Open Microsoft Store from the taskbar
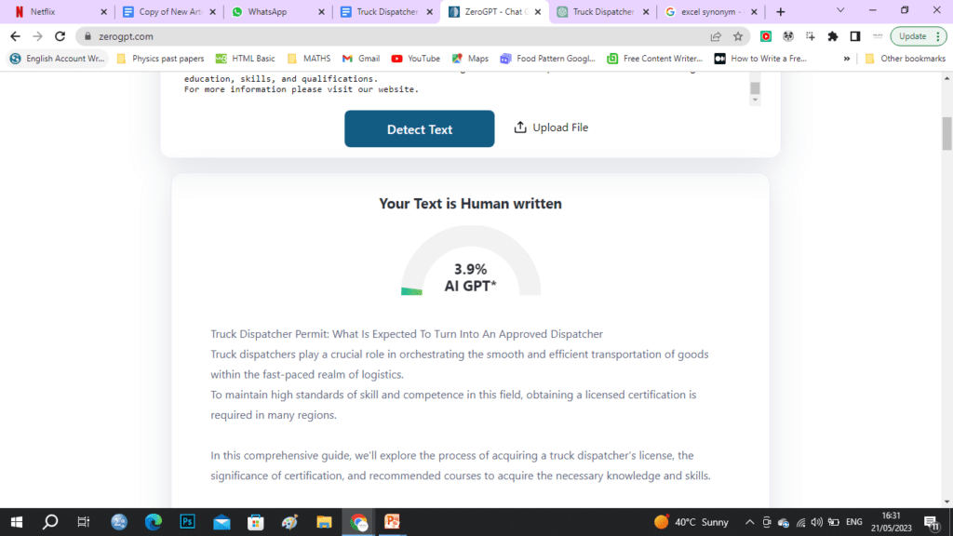The width and height of the screenshot is (953, 536). coord(256,522)
